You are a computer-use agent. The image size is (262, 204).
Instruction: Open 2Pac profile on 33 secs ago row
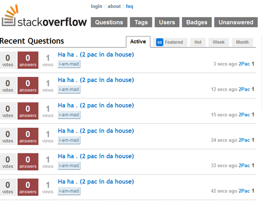244,166
